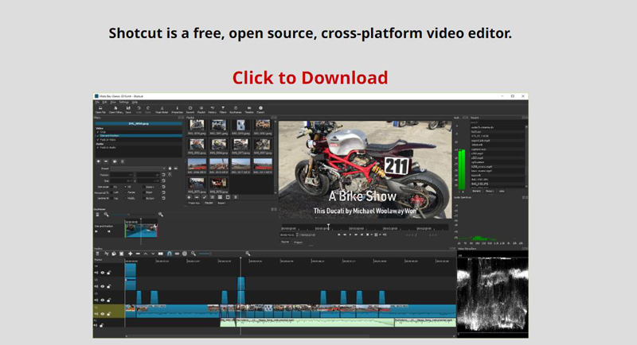Click the timeline zoom slider
The height and width of the screenshot is (345, 637).
pyautogui.click(x=205, y=254)
